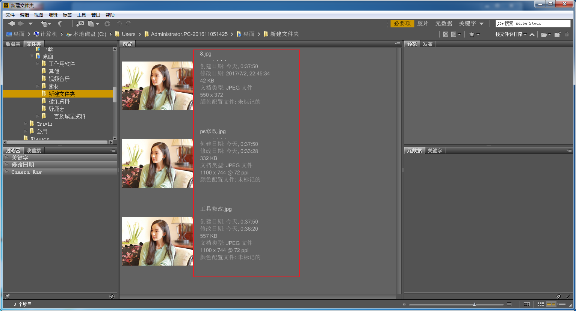Switch to 关键字 workspace

(467, 23)
